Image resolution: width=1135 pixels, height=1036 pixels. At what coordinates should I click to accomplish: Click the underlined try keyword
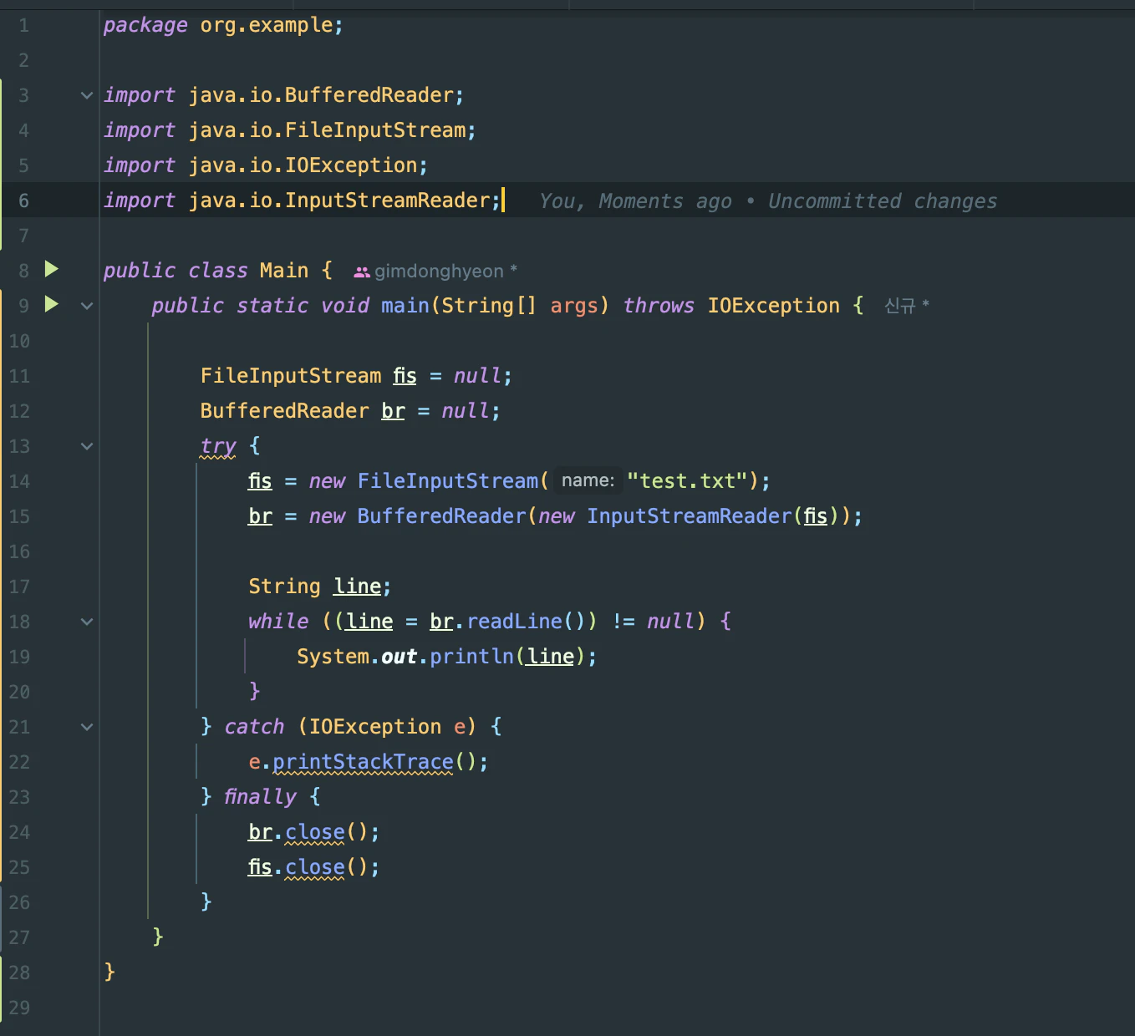pos(218,446)
